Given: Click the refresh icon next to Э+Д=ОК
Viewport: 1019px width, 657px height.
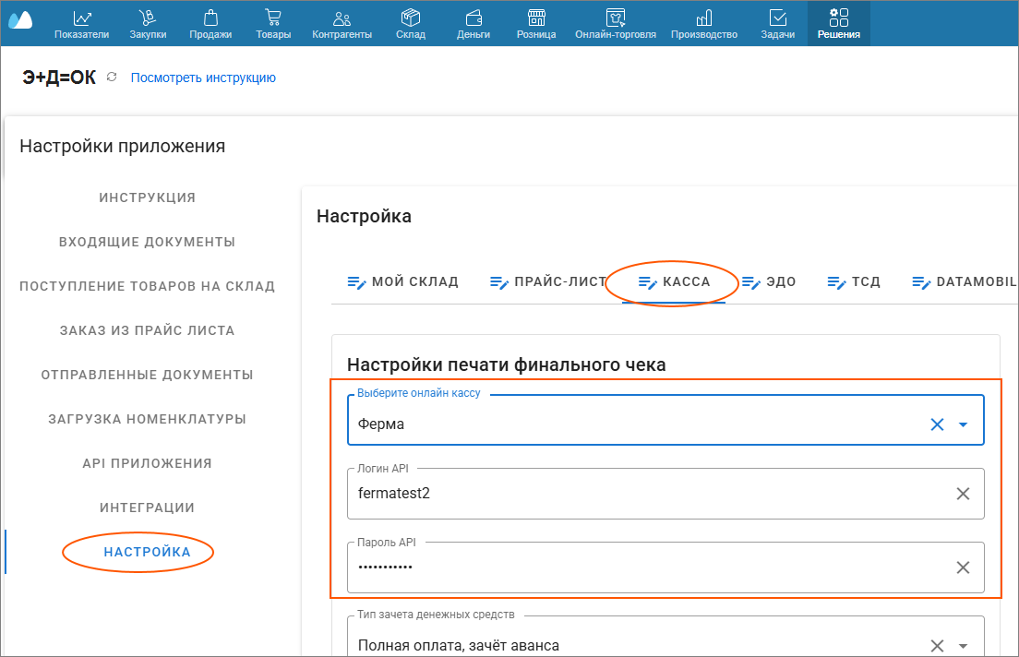Looking at the screenshot, I should [x=112, y=78].
